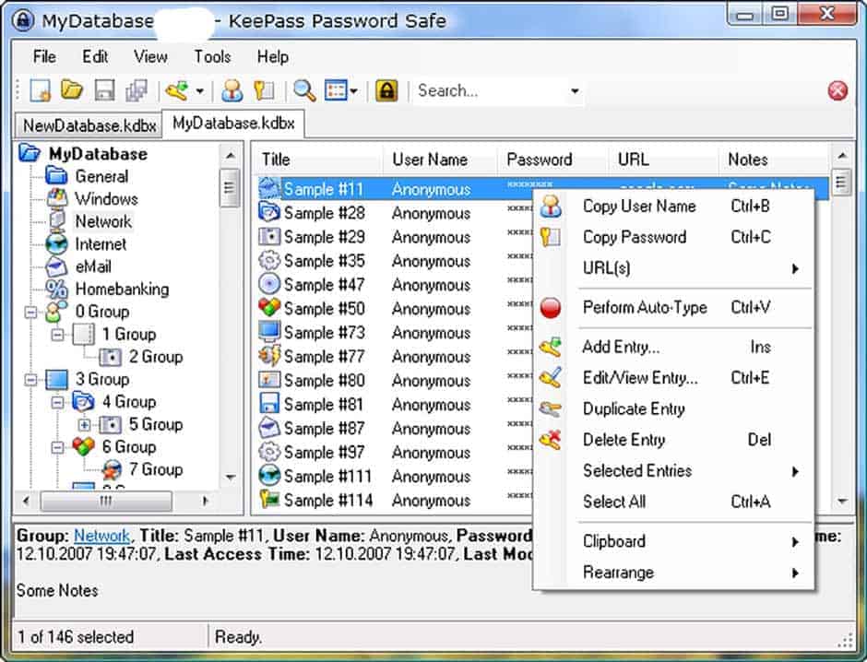This screenshot has width=867, height=662.
Task: Open the Help menu
Action: (273, 56)
